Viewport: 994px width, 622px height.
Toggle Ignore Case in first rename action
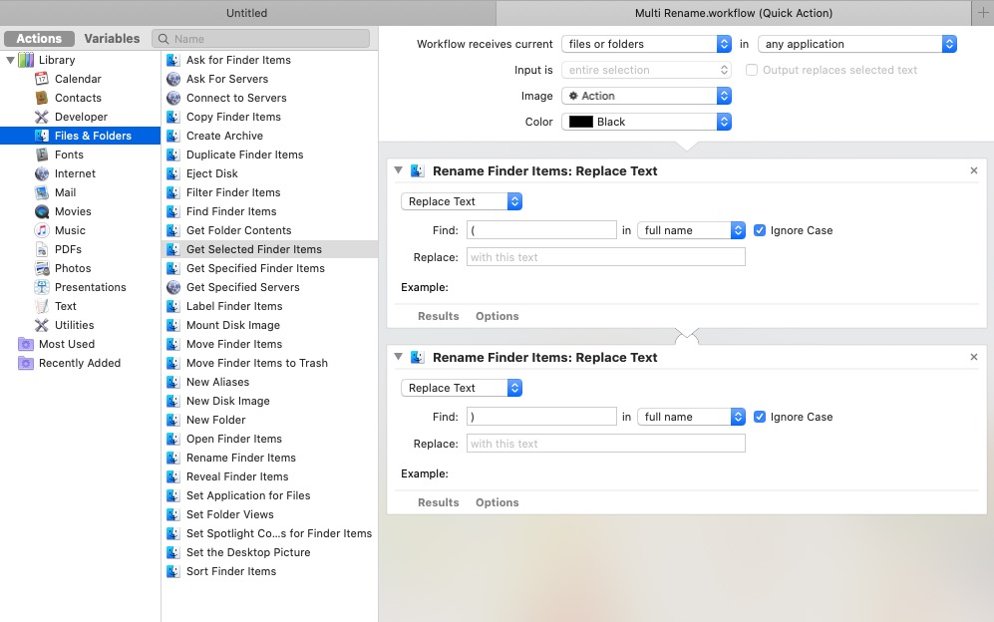point(760,230)
